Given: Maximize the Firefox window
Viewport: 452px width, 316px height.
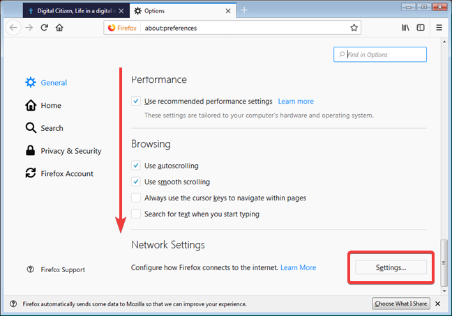Looking at the screenshot, I should pyautogui.click(x=424, y=7).
